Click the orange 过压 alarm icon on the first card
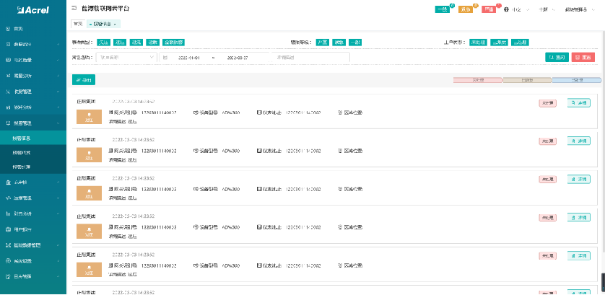The image size is (605, 295). 89,117
